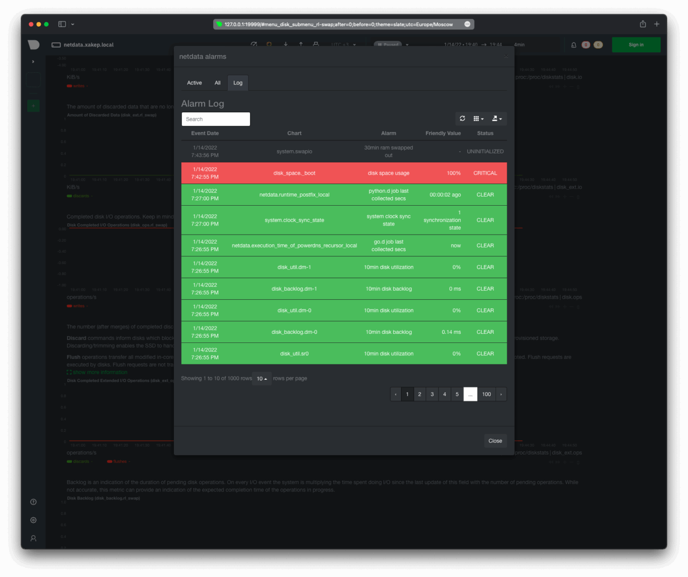This screenshot has height=577, width=688.
Task: Open the help icon in sidebar
Action: tap(33, 502)
